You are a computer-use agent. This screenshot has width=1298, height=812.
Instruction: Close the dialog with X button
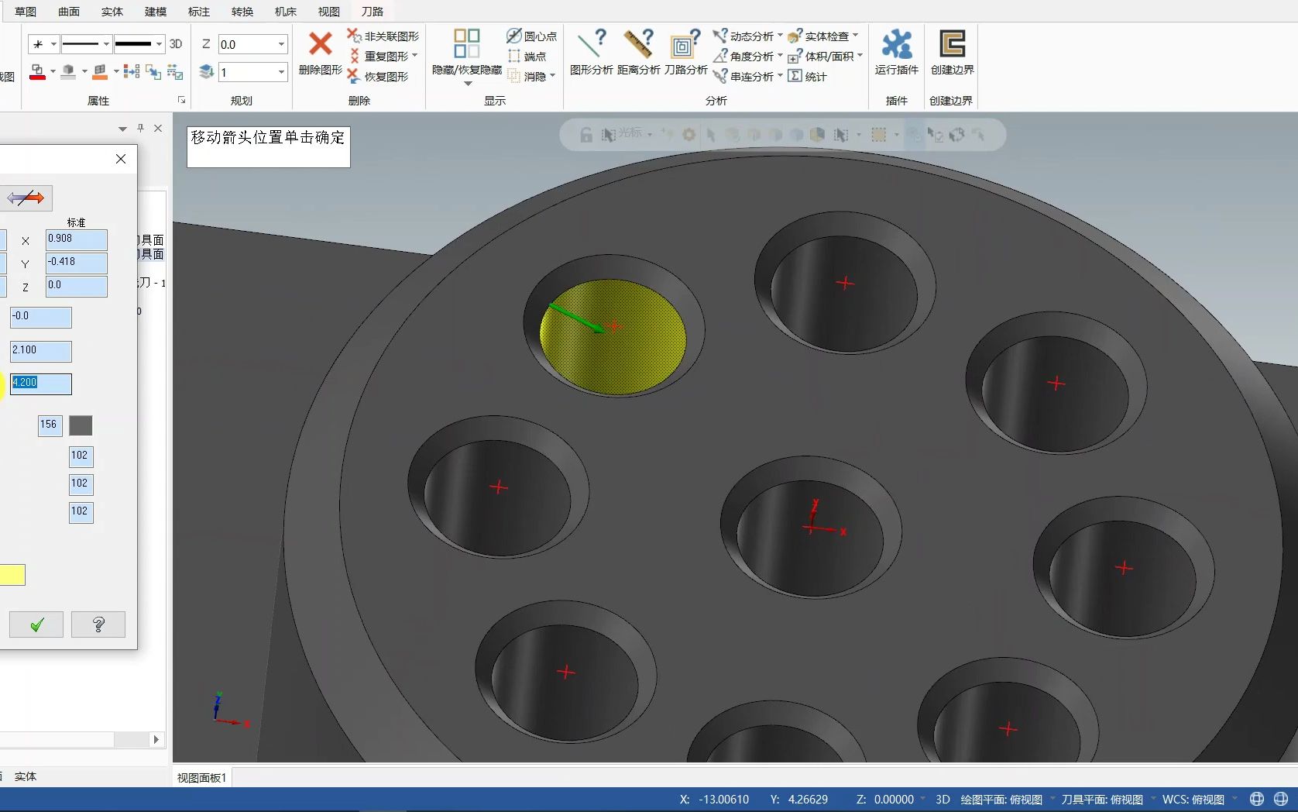(x=121, y=159)
